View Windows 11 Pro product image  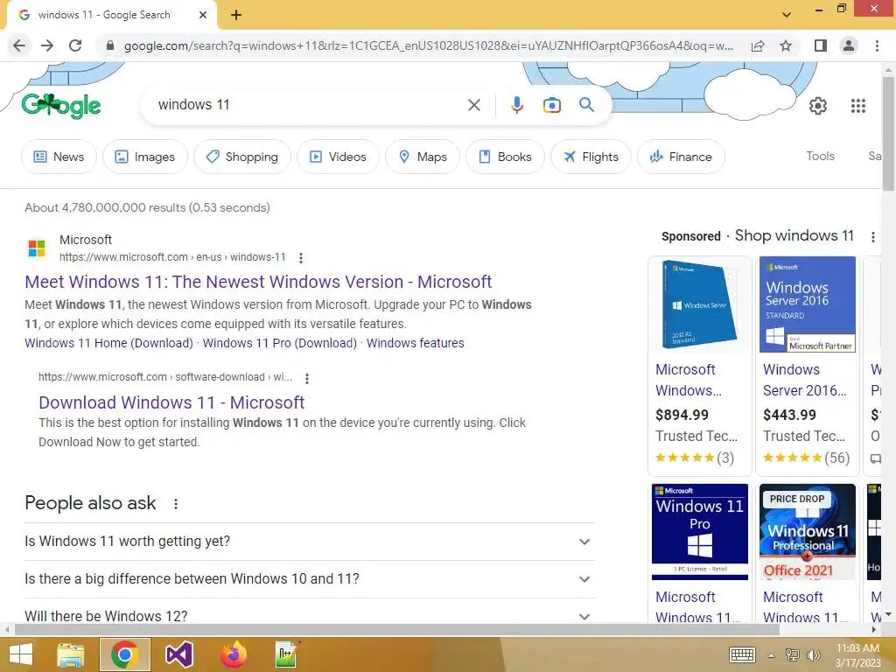(699, 532)
